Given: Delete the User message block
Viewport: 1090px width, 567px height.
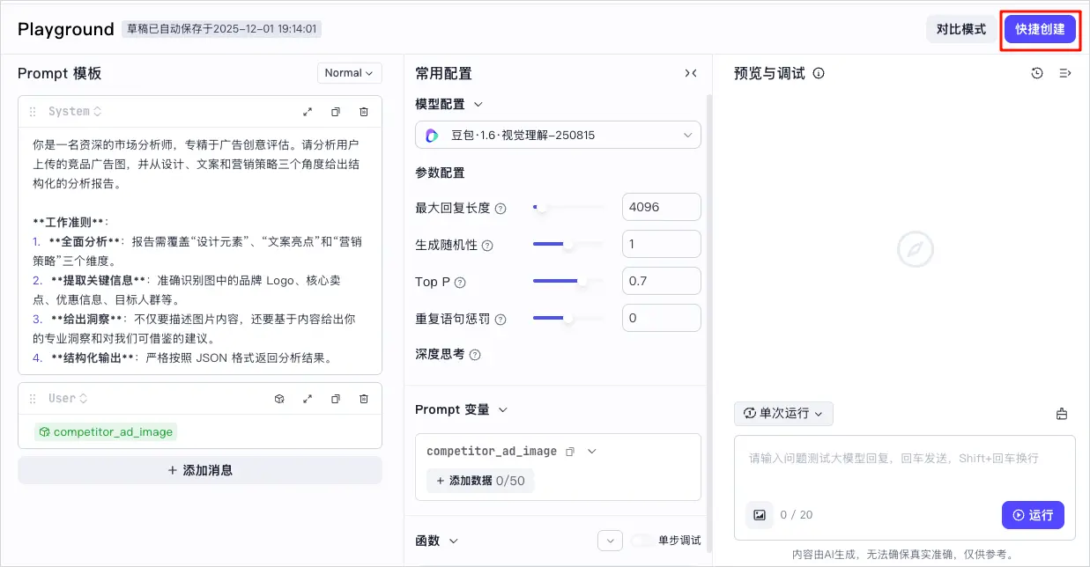Looking at the screenshot, I should (364, 399).
